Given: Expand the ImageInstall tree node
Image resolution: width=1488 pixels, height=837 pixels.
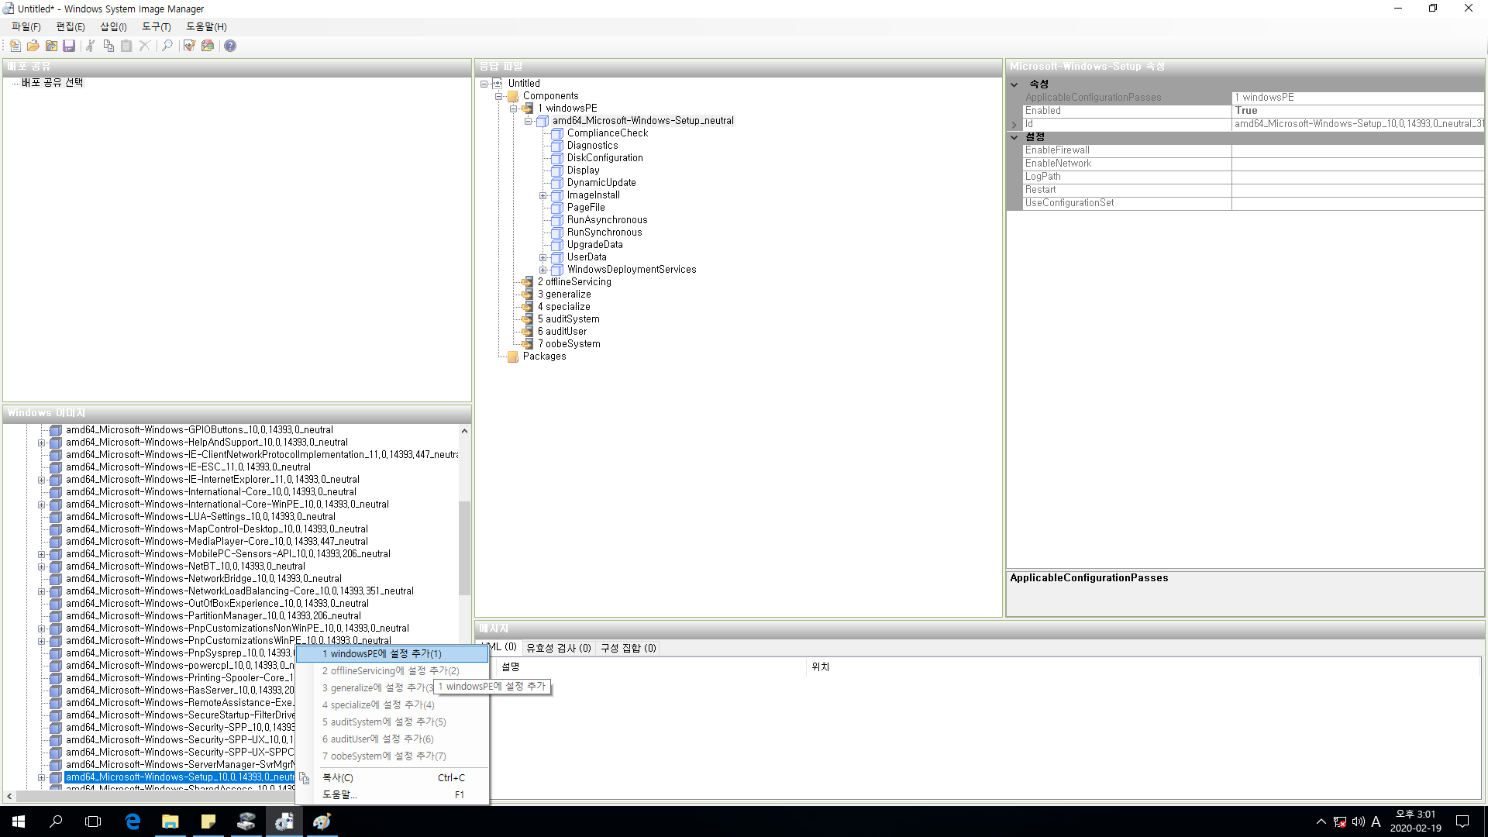Looking at the screenshot, I should (542, 195).
